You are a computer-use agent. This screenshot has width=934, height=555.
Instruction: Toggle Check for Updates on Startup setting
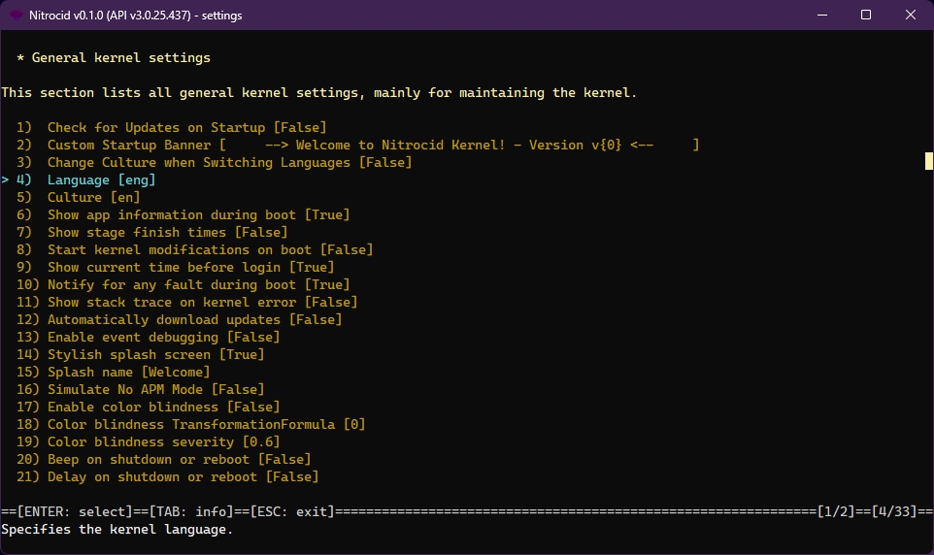coord(186,128)
